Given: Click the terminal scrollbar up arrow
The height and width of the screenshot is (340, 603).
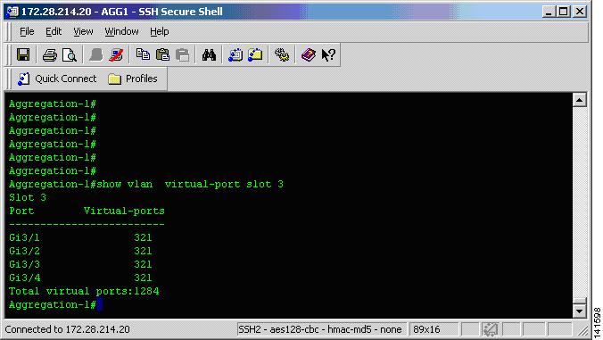Looking at the screenshot, I should 579,100.
